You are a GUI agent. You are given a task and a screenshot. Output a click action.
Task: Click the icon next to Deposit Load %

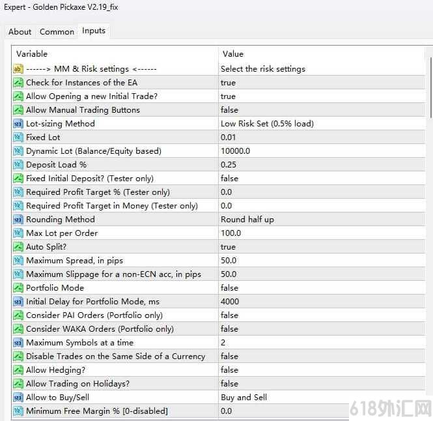point(18,165)
